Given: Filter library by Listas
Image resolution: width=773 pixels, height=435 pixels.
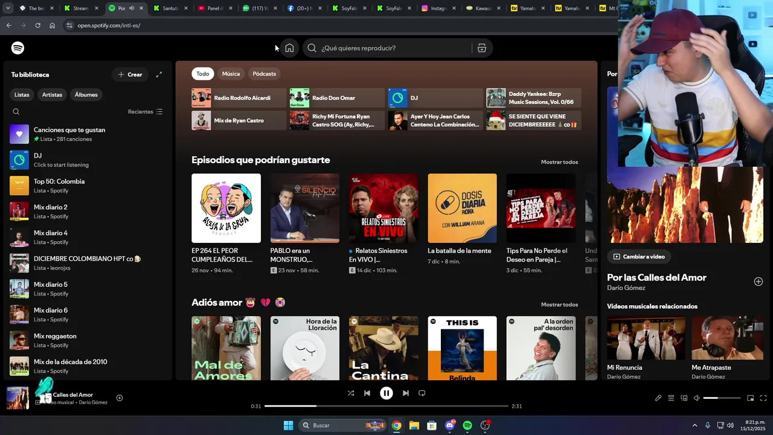Looking at the screenshot, I should point(22,95).
